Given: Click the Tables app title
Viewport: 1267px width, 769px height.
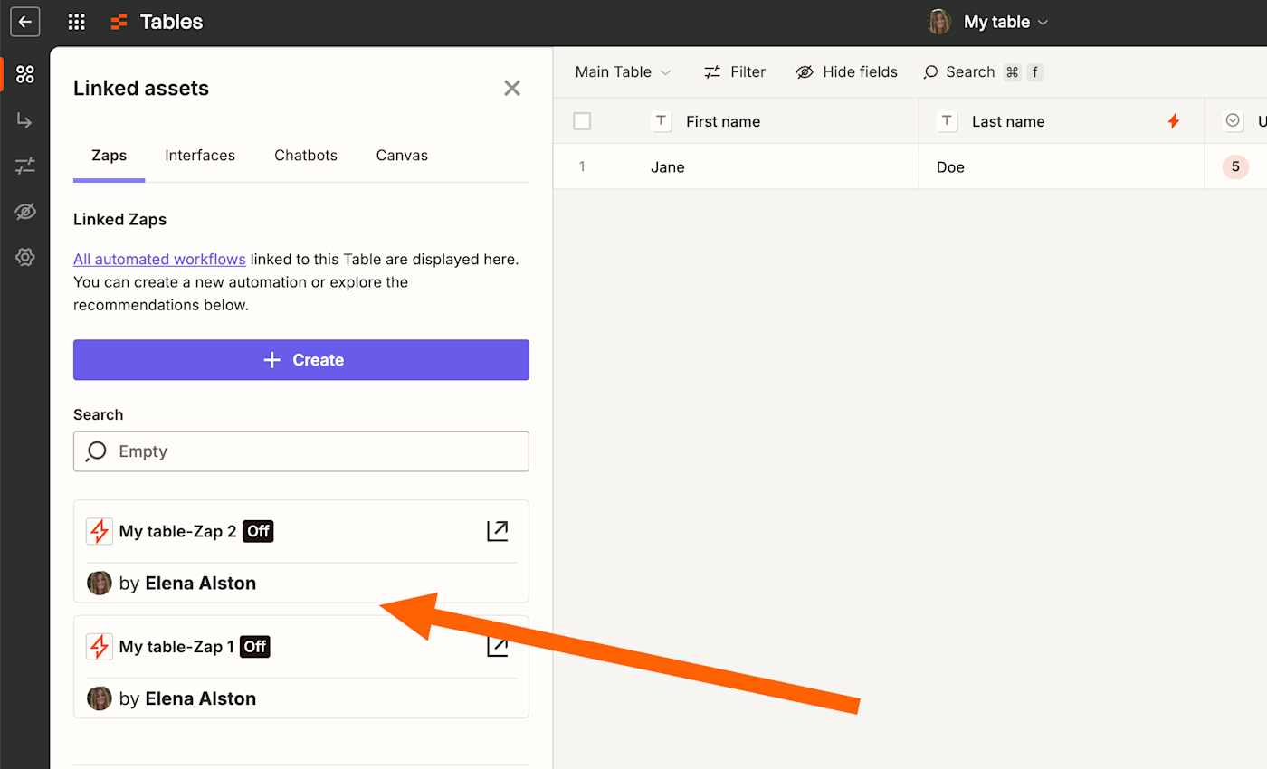Looking at the screenshot, I should (171, 22).
